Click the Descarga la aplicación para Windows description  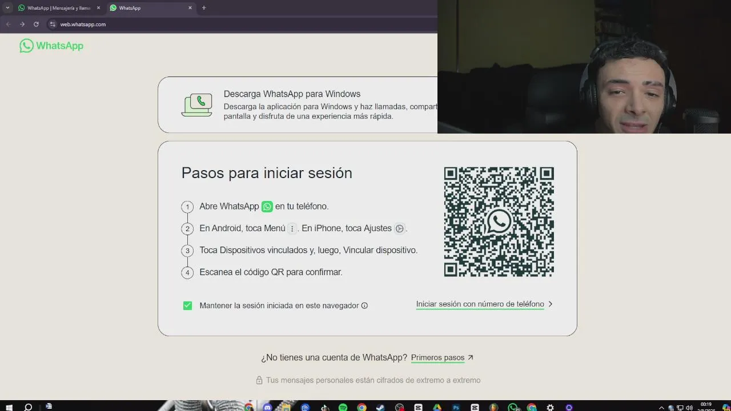click(x=330, y=111)
